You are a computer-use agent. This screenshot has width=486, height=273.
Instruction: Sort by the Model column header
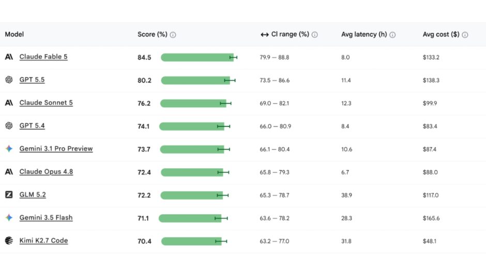14,35
